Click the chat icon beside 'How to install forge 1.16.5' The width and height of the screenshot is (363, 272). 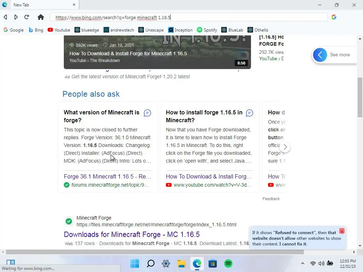[250, 113]
